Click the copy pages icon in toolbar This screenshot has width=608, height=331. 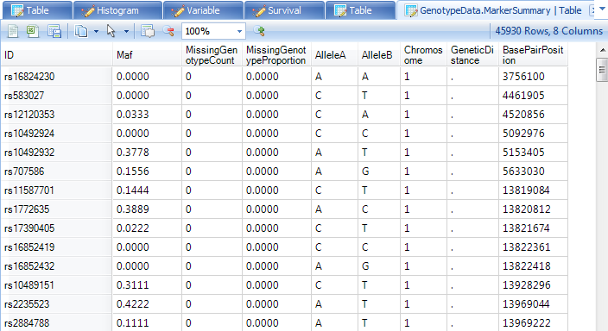coord(81,31)
